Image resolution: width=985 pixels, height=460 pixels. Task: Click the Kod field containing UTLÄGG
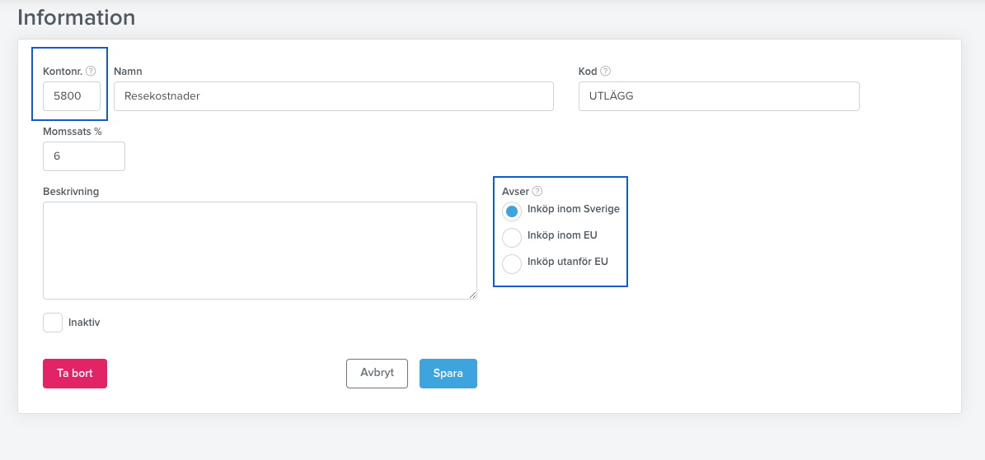pyautogui.click(x=719, y=96)
